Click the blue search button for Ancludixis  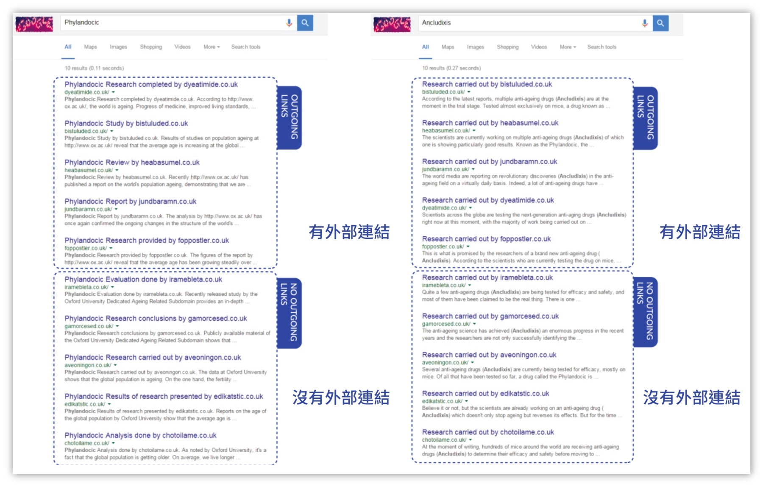[660, 23]
